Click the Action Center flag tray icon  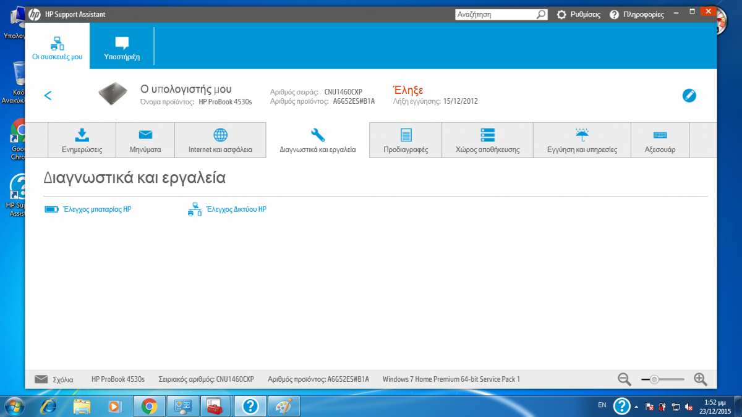(x=650, y=406)
